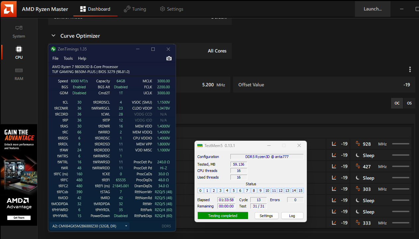The width and height of the screenshot is (419, 239).
Task: Open ZenTimings Tools menu
Action: (68, 58)
